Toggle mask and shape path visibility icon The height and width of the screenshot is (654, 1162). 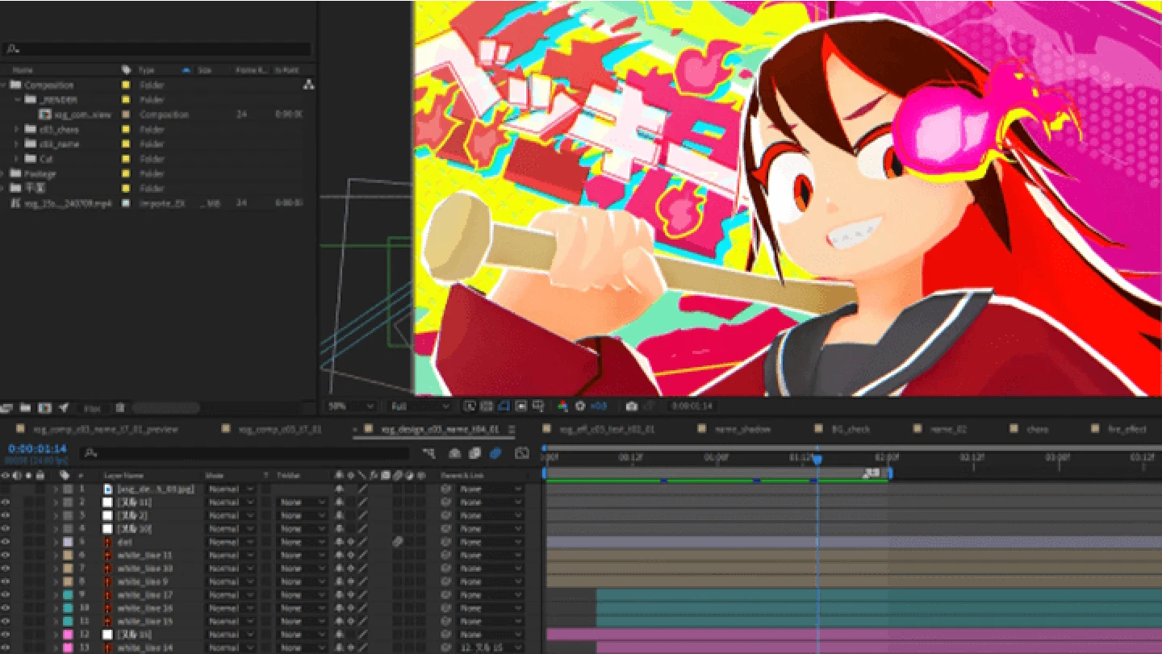[504, 406]
